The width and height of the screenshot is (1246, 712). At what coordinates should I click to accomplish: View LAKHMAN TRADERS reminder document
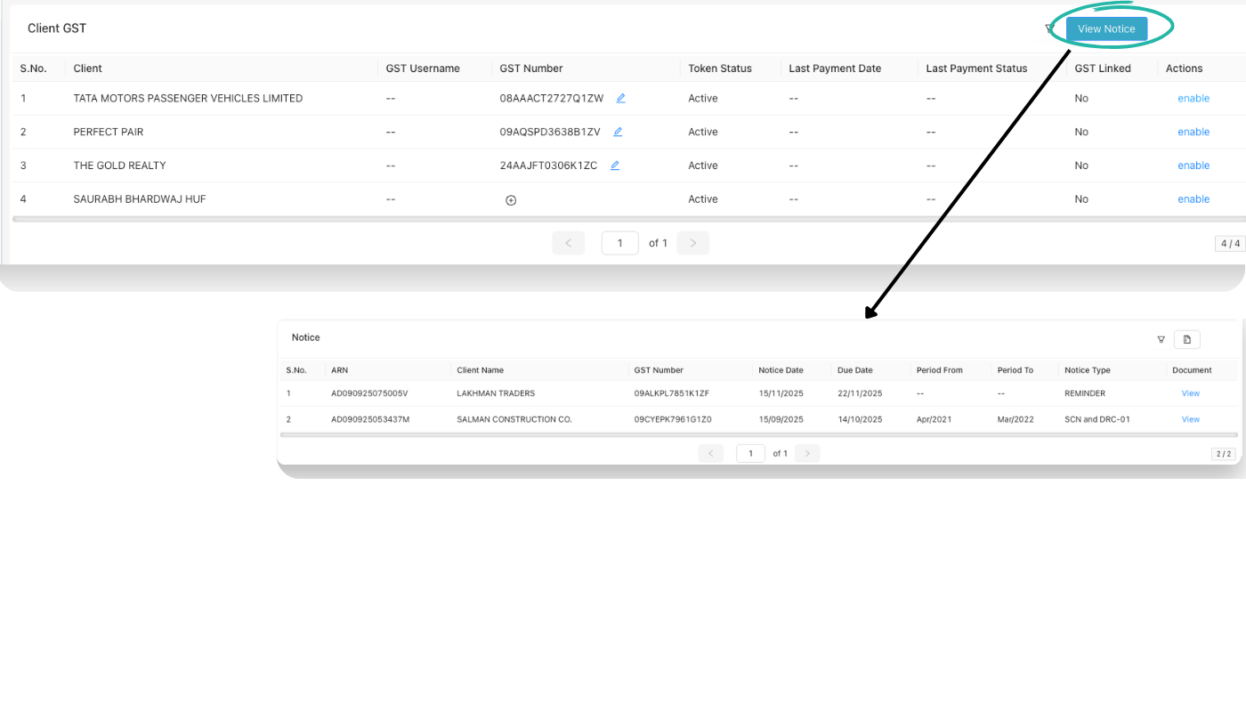click(x=1190, y=392)
